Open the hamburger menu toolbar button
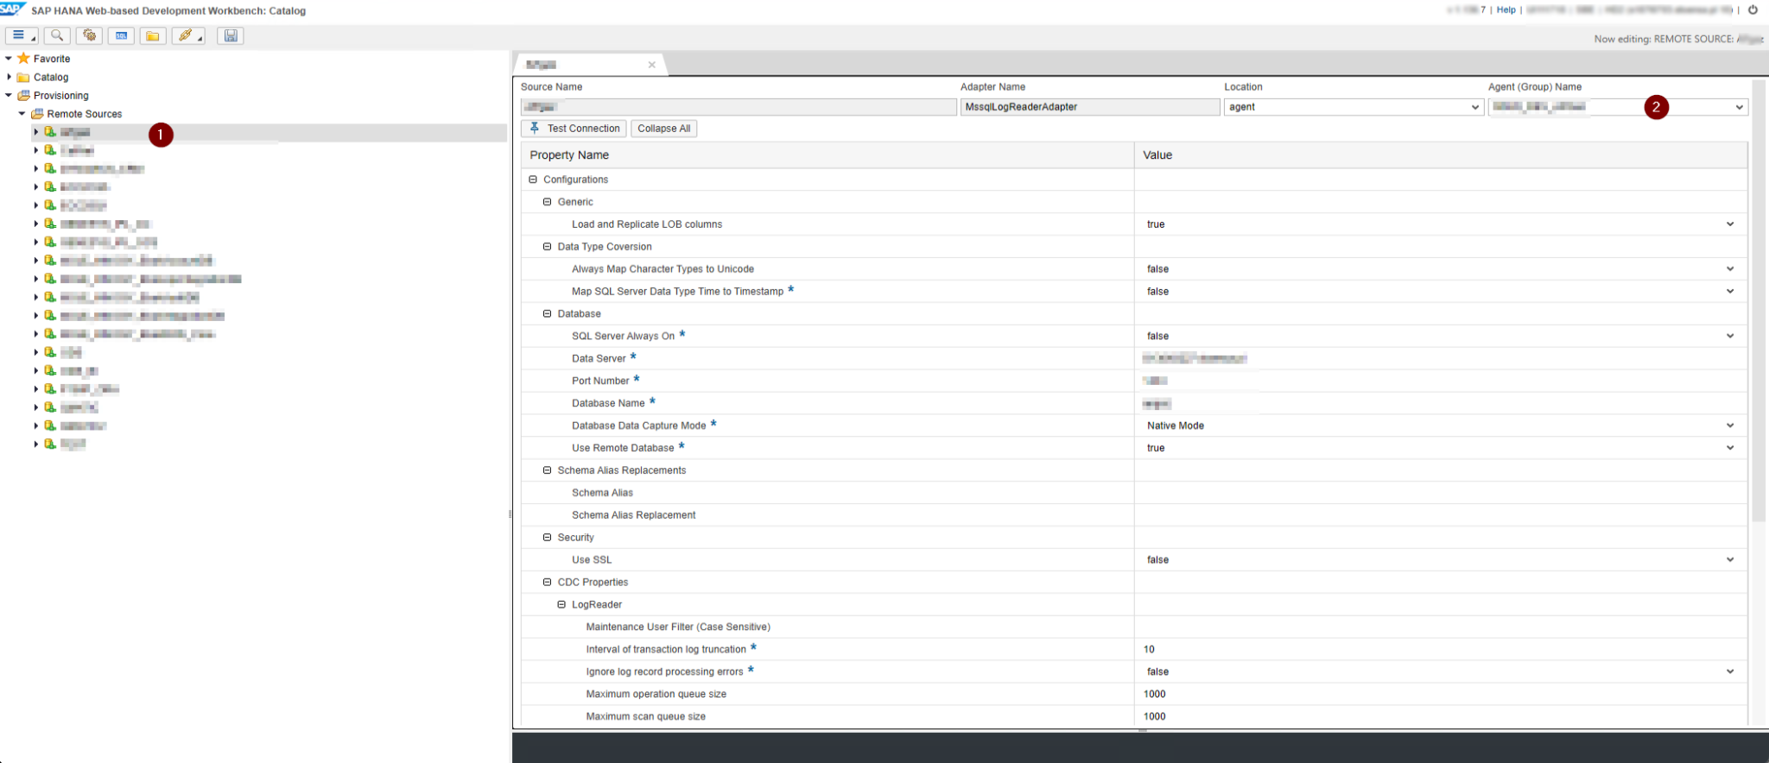Image resolution: width=1769 pixels, height=763 pixels. coord(22,35)
